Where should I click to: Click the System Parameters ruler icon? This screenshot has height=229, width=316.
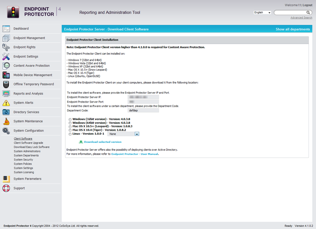point(6,179)
